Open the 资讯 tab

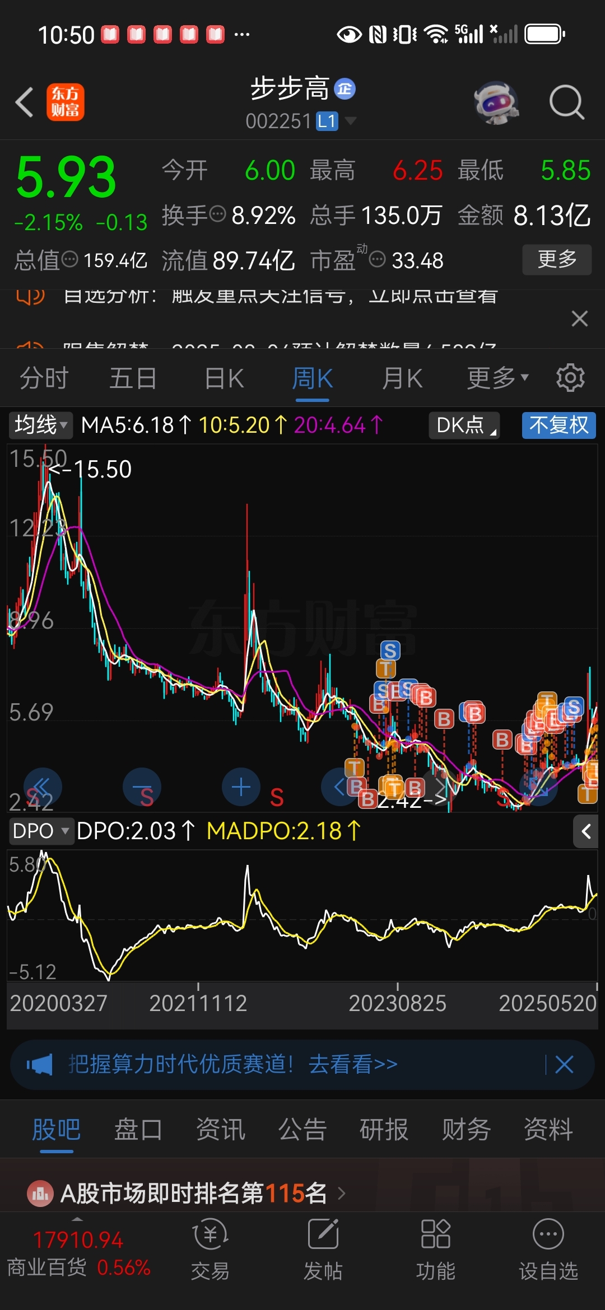coord(220,1129)
